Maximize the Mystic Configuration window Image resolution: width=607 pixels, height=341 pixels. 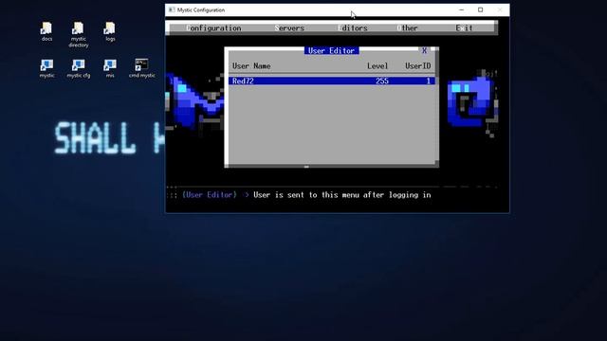coord(481,9)
